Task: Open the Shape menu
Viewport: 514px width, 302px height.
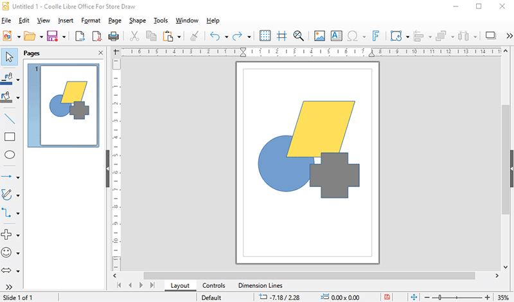Action: click(x=137, y=21)
